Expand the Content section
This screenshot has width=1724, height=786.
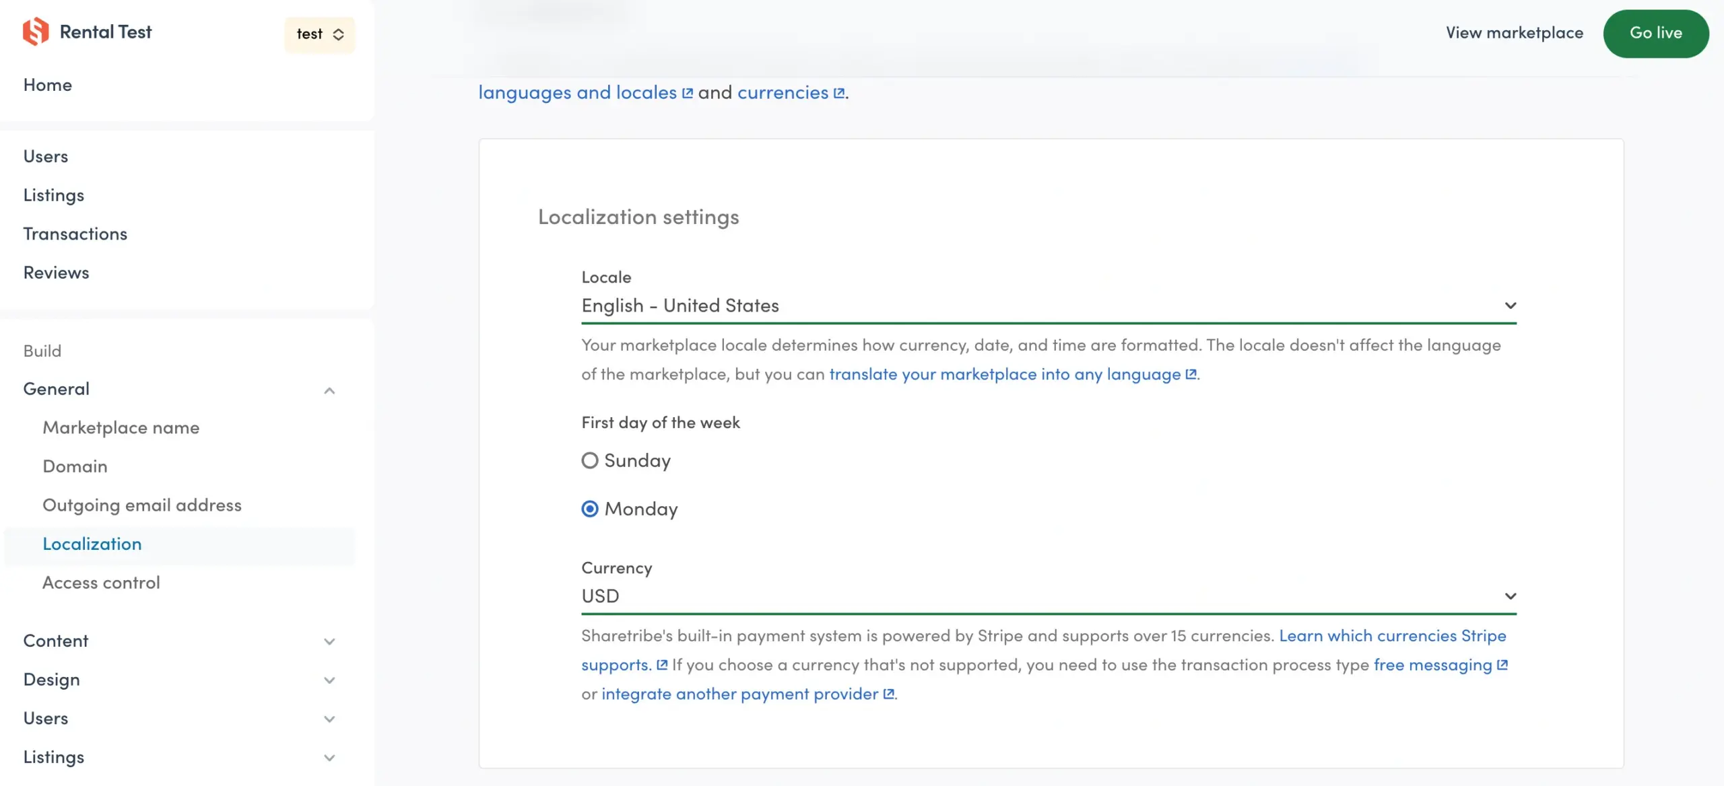(329, 641)
